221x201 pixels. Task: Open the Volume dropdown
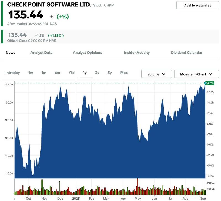[157, 74]
